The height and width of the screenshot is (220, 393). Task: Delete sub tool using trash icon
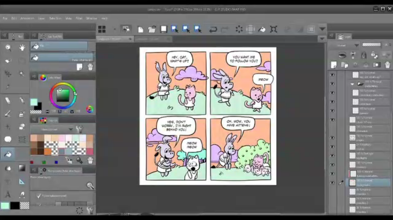[x=90, y=67]
